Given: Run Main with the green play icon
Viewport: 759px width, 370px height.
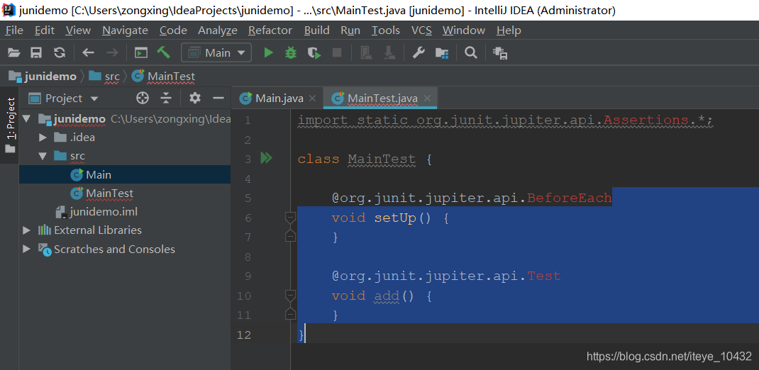Looking at the screenshot, I should (268, 52).
